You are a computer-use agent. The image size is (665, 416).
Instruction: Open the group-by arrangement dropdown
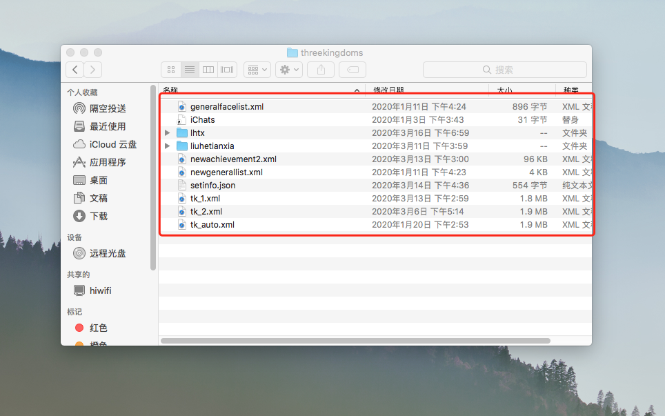(257, 70)
